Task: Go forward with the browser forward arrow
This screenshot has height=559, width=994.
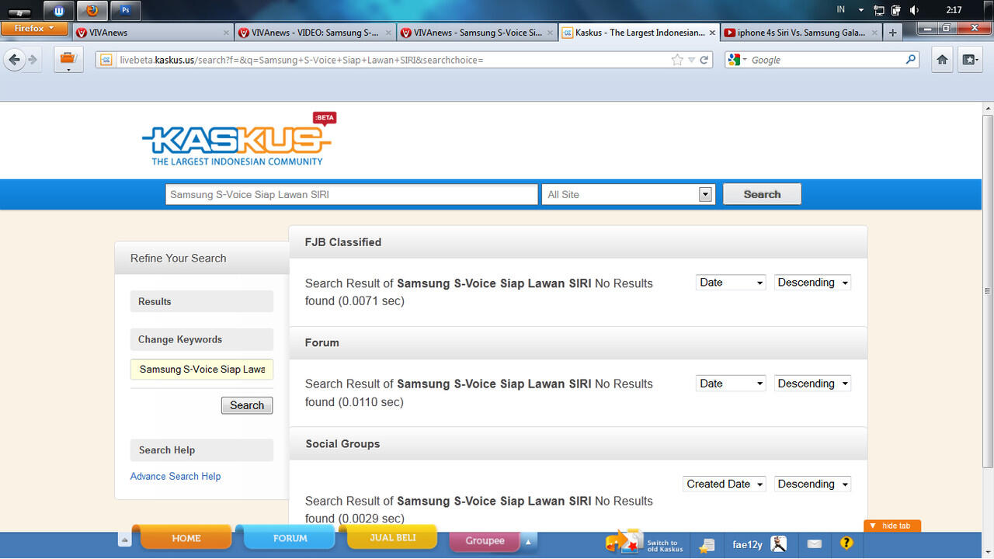Action: coord(33,60)
